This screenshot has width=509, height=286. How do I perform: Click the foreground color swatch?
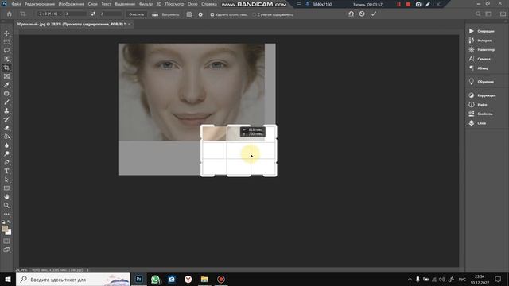(5, 229)
